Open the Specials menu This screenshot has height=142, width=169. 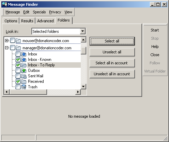[39, 12]
